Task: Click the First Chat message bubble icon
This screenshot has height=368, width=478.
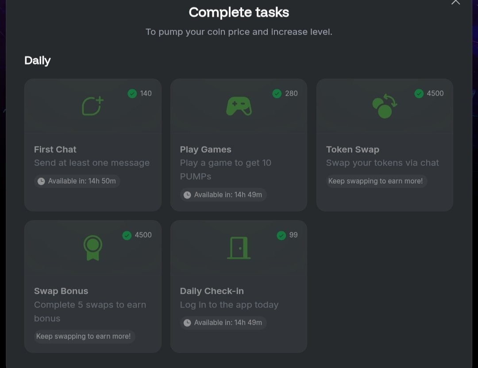Action: point(93,106)
